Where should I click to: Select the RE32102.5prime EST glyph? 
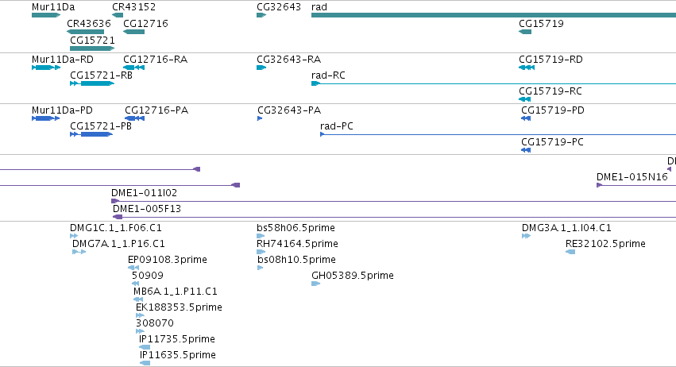click(x=570, y=252)
